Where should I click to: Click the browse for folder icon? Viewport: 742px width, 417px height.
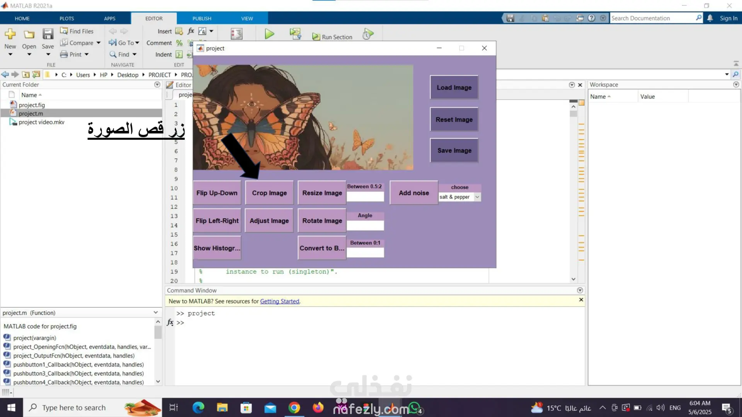point(36,75)
